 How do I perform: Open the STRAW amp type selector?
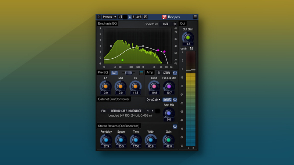coord(167,73)
